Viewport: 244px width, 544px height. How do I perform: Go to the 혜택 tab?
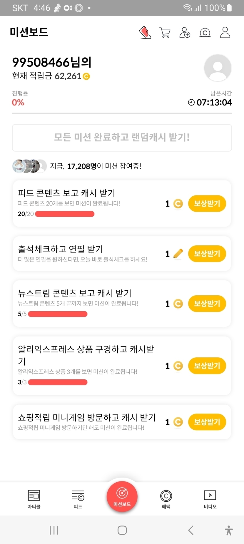coord(166,499)
